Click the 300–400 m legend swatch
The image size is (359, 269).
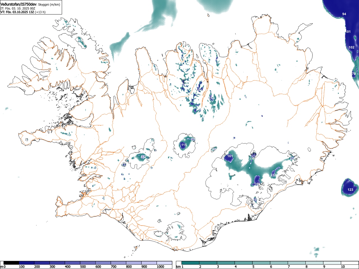tap(57, 263)
